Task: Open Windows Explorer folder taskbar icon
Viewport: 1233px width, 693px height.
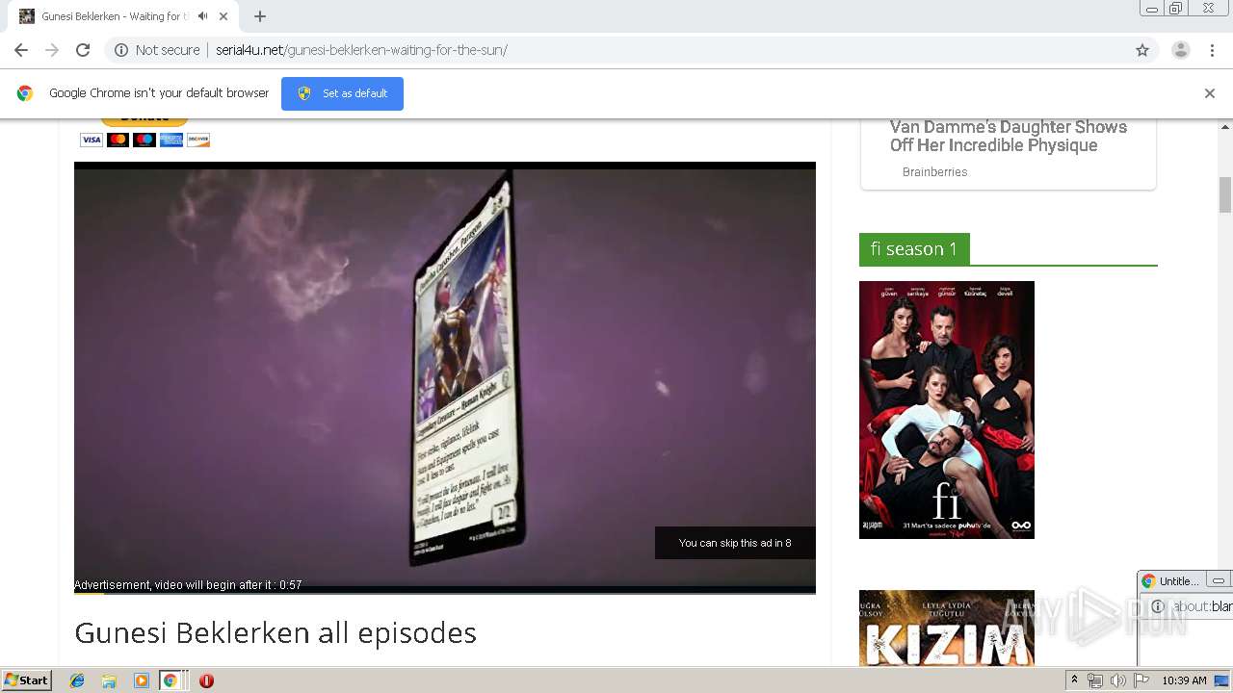Action: [109, 680]
